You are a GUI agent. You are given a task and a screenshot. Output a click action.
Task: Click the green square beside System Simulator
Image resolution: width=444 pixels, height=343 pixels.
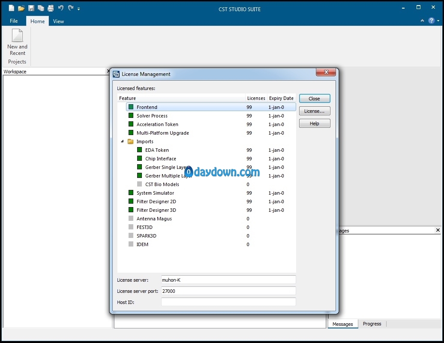point(131,193)
